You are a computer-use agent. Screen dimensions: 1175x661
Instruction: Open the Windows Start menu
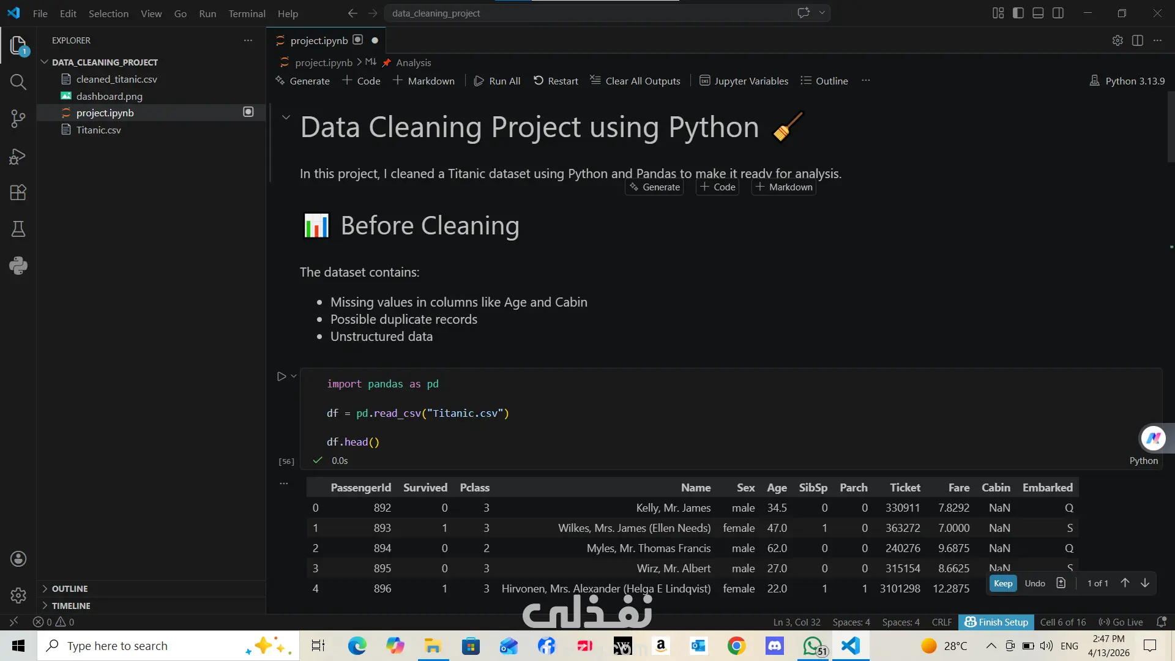(x=18, y=646)
